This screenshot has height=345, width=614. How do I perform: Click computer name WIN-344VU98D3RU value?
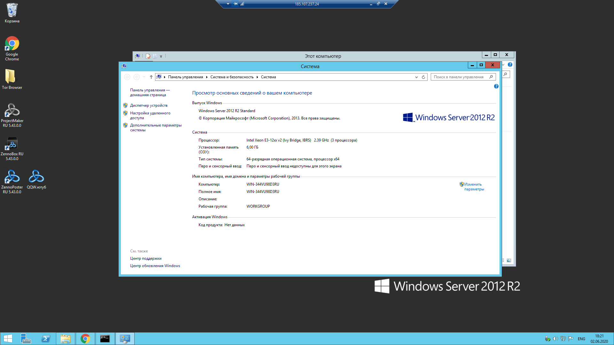click(263, 184)
